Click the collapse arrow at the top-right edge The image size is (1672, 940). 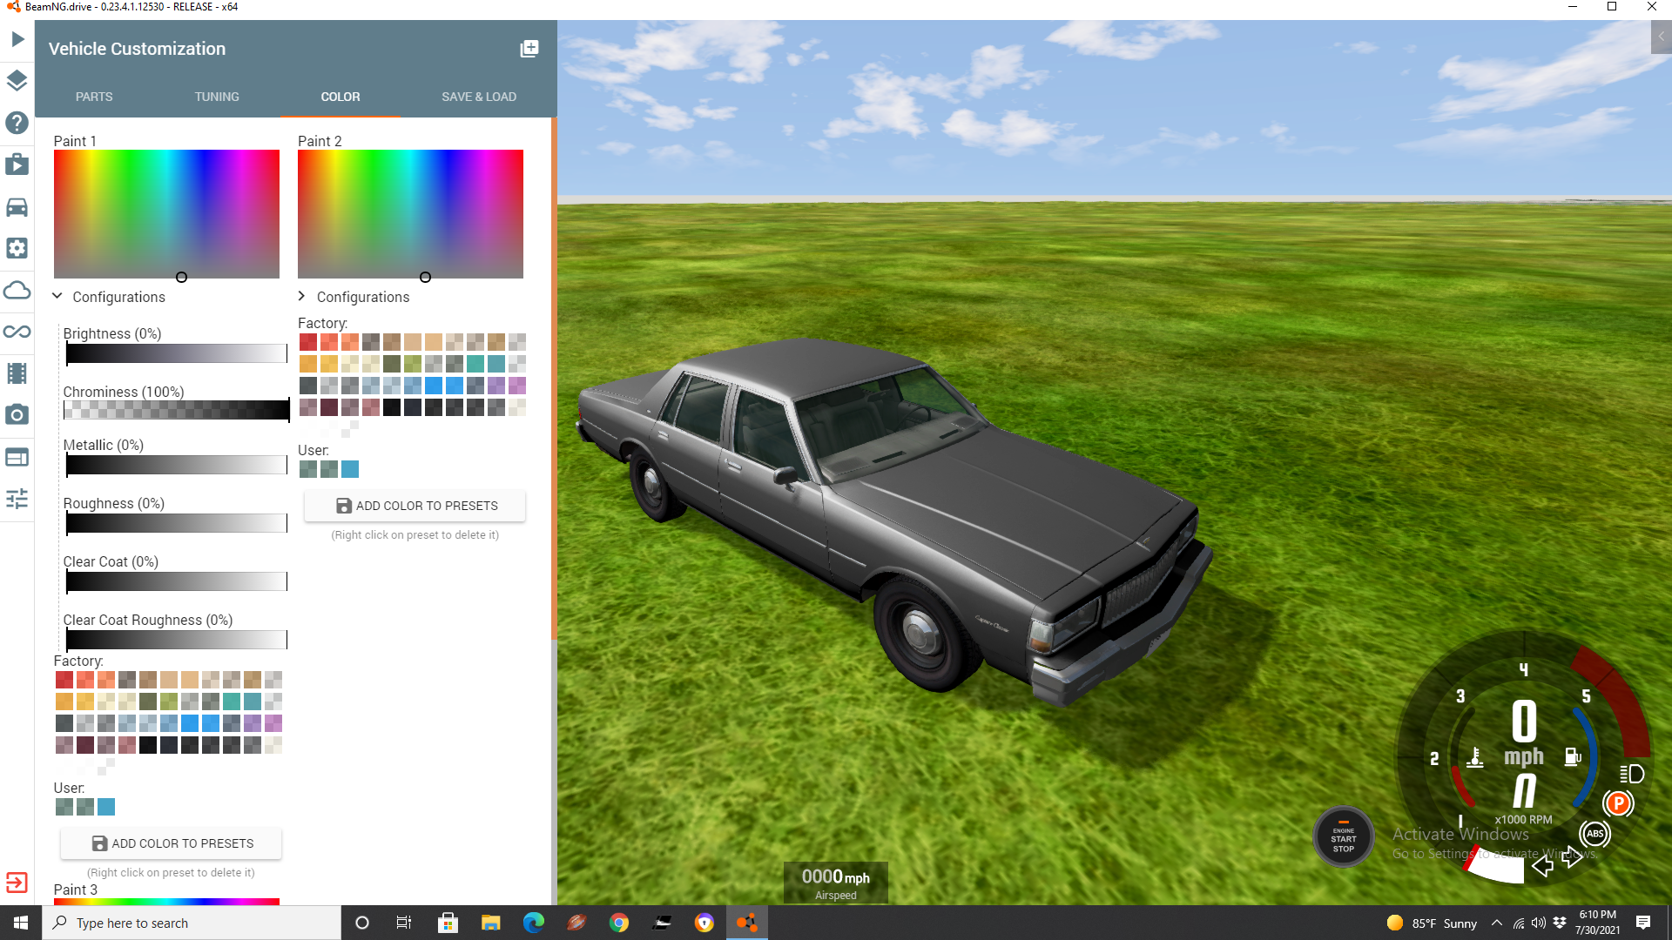click(x=1662, y=37)
